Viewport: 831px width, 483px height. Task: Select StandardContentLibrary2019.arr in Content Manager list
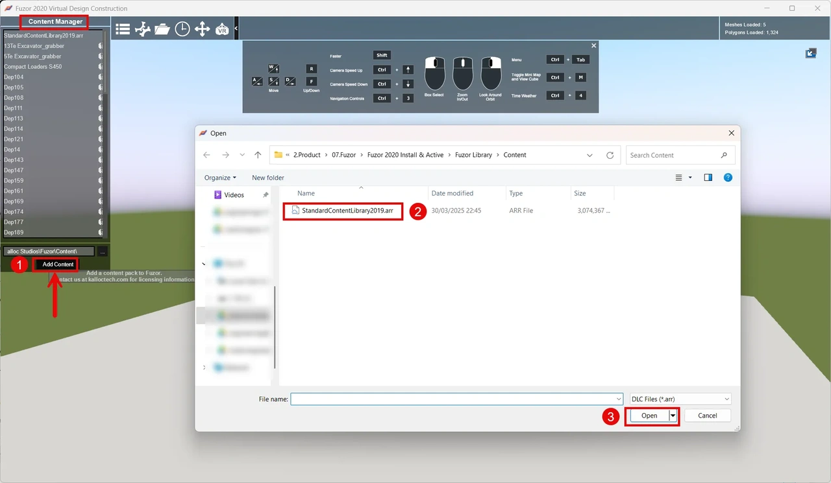(43, 36)
